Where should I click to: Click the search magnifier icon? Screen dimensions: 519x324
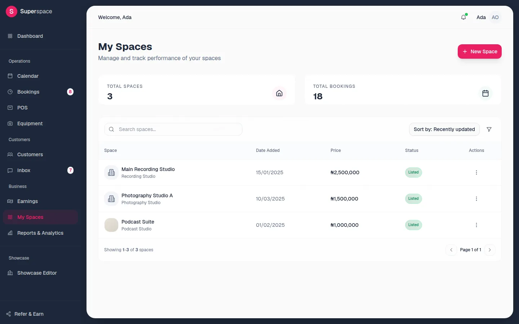111,129
